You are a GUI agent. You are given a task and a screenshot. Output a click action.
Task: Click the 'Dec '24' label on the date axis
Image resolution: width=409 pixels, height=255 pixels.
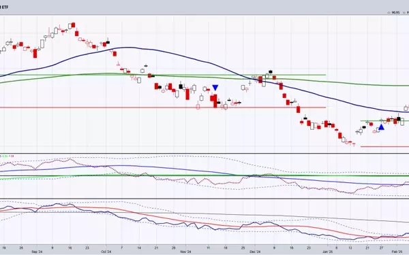point(255,252)
